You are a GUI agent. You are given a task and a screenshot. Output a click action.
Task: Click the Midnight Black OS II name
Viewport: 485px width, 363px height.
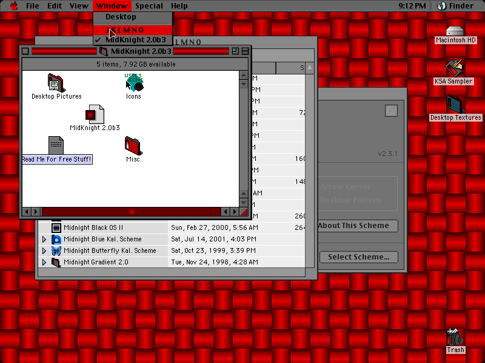click(x=93, y=228)
